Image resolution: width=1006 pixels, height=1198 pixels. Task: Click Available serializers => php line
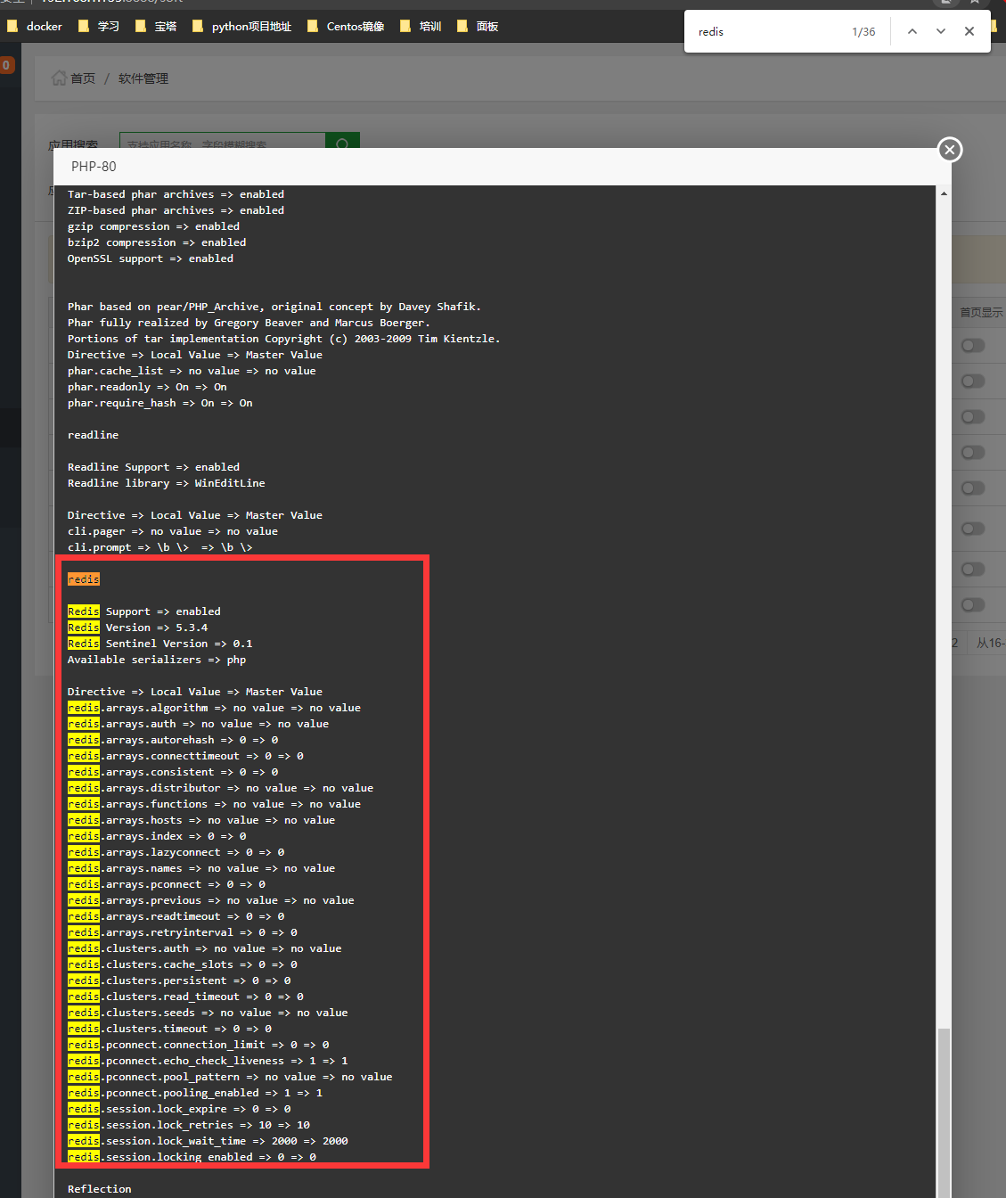click(x=157, y=660)
